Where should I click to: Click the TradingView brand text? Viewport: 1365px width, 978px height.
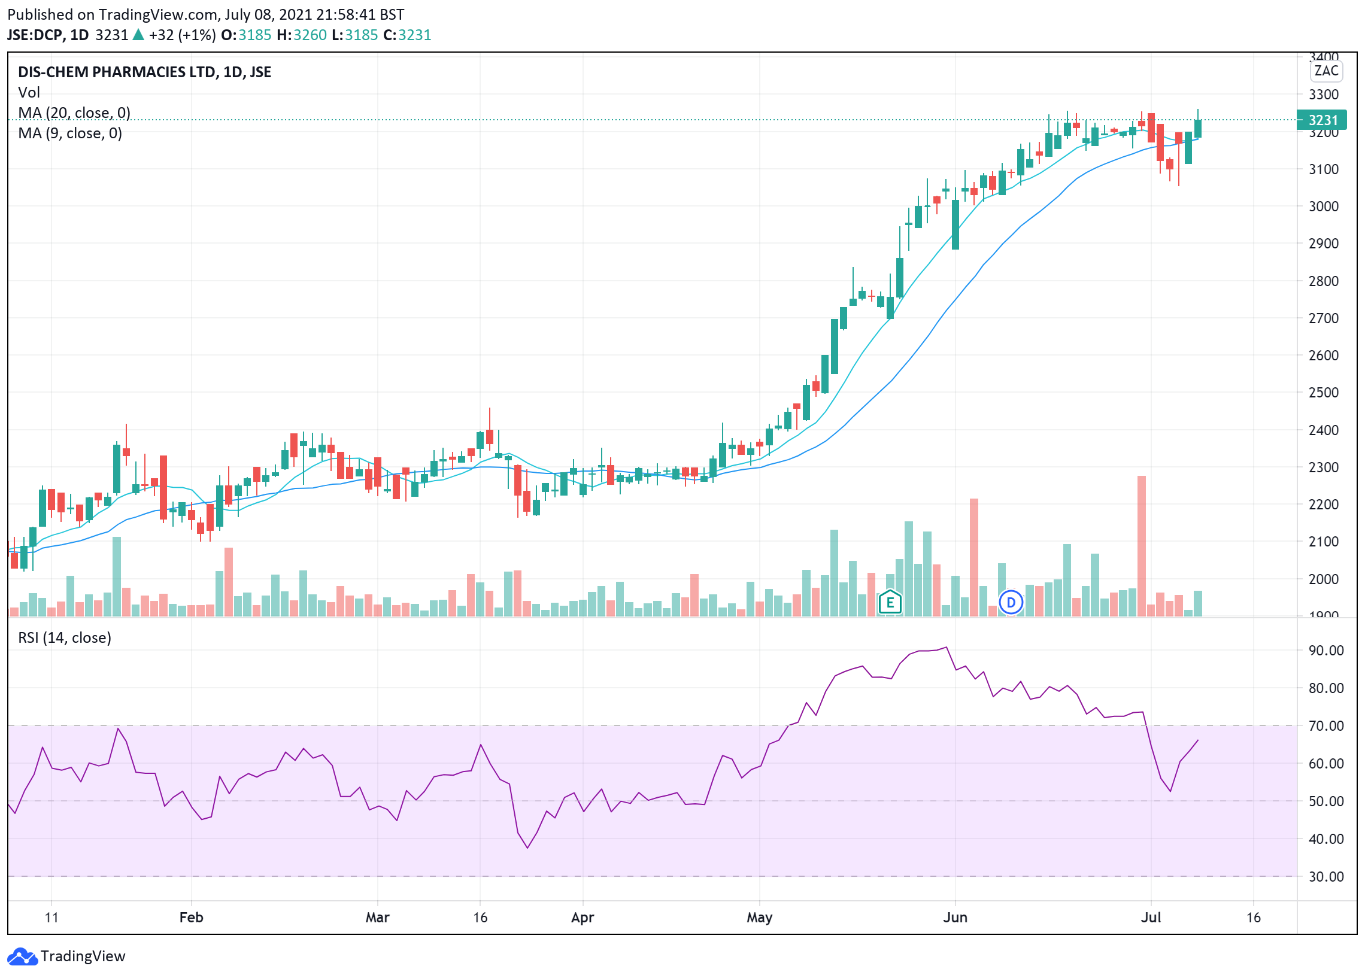[83, 956]
